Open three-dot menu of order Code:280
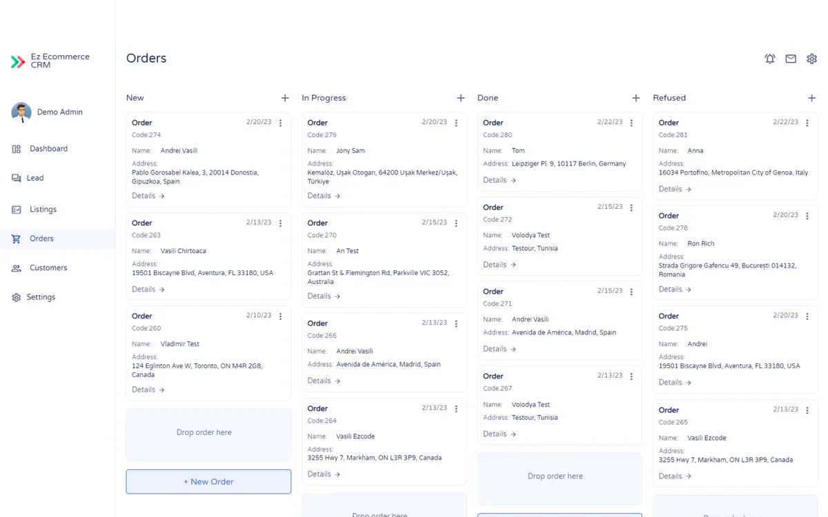This screenshot has height=517, width=828. pos(631,123)
